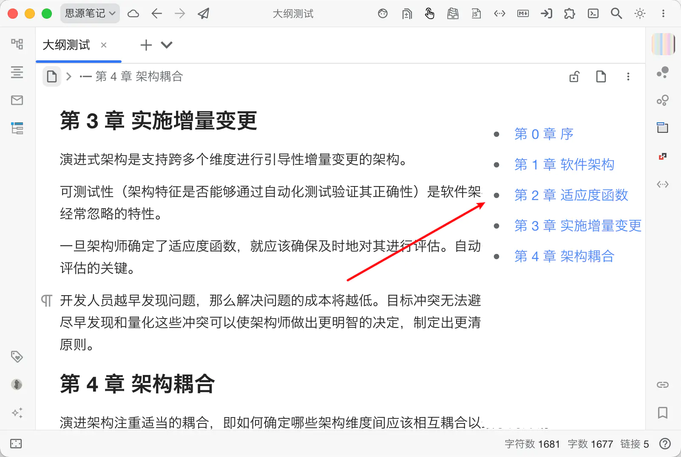Open the 第 4 章 架构耦合 link
This screenshot has width=681, height=457.
pos(564,256)
